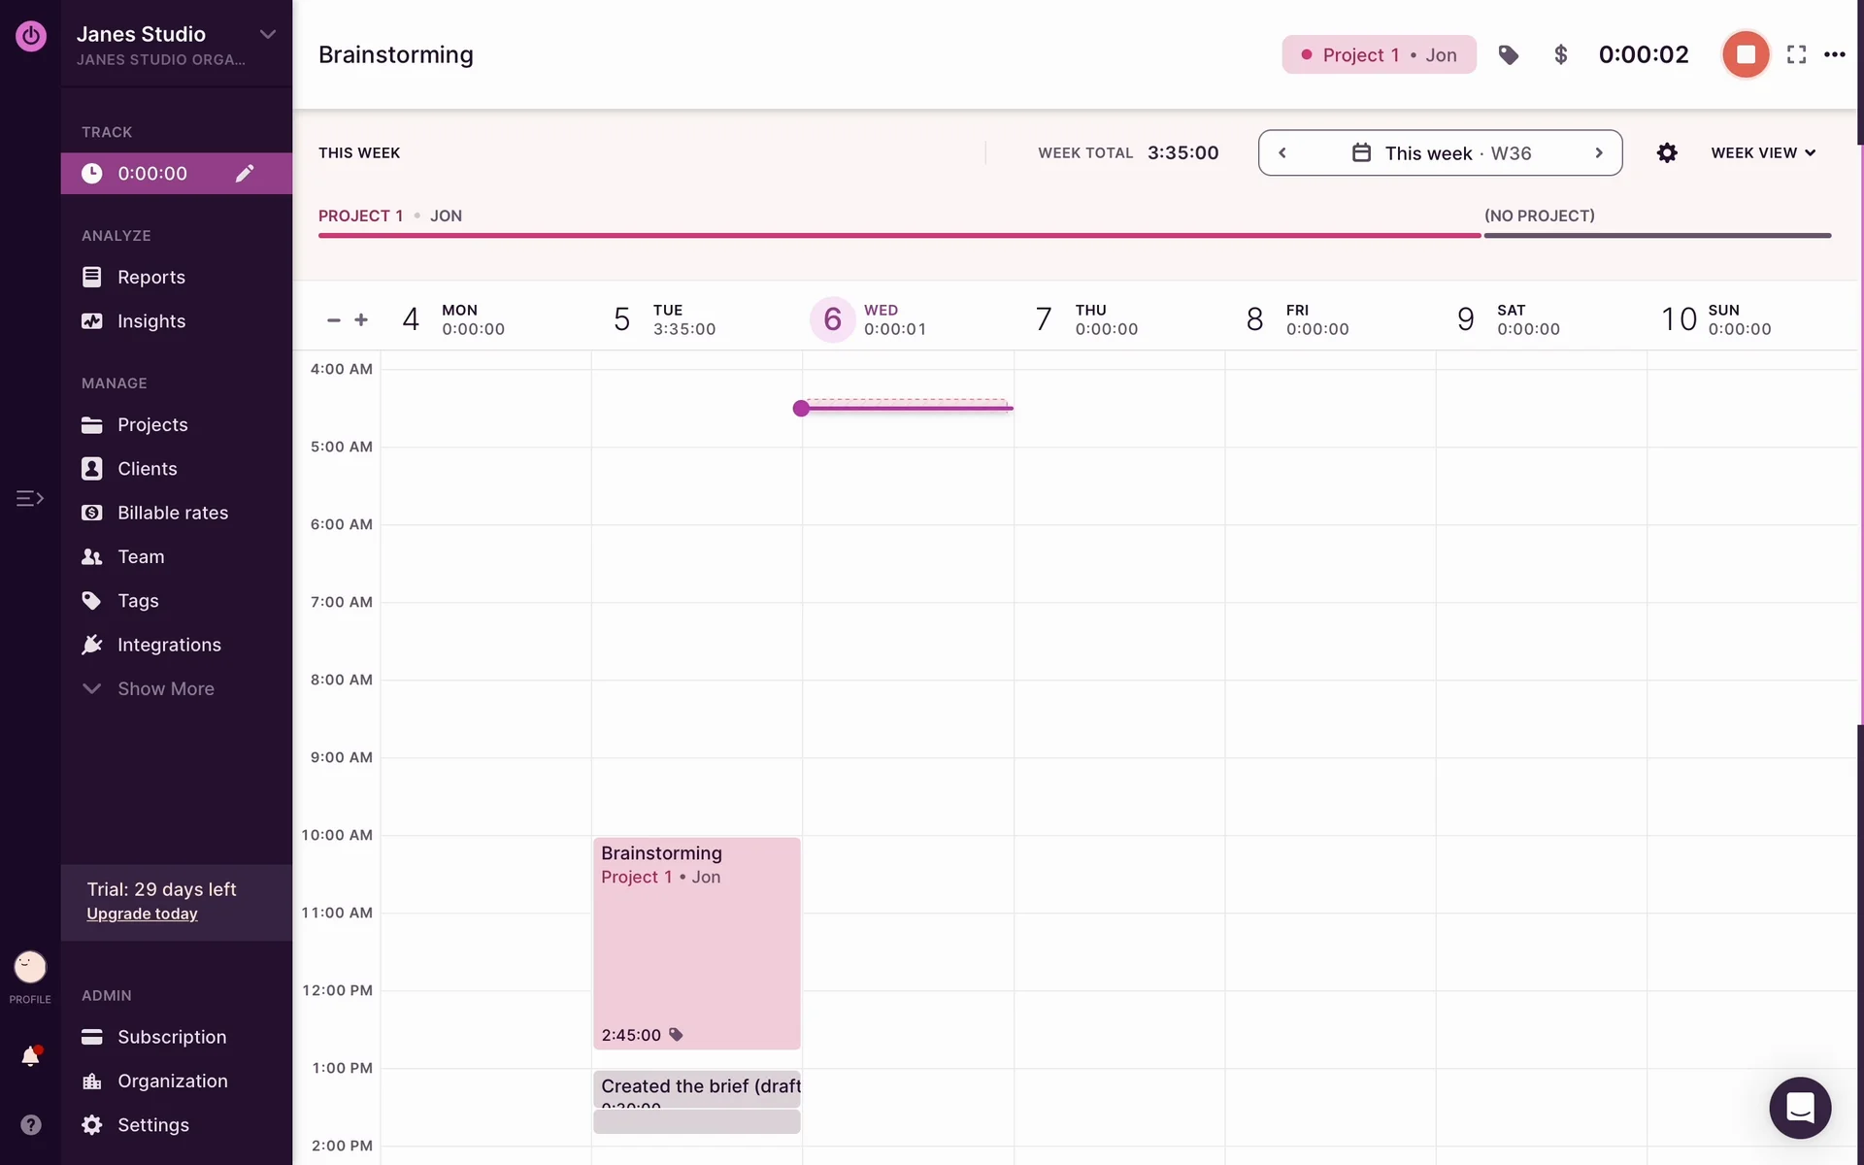Open the three-dots more options menu
The width and height of the screenshot is (1864, 1165).
click(x=1834, y=55)
